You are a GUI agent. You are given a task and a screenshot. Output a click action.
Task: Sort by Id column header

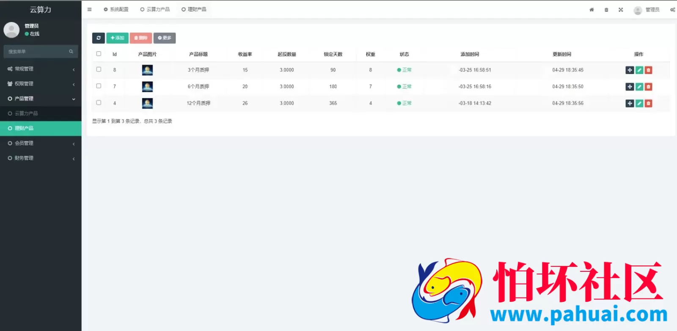(114, 54)
